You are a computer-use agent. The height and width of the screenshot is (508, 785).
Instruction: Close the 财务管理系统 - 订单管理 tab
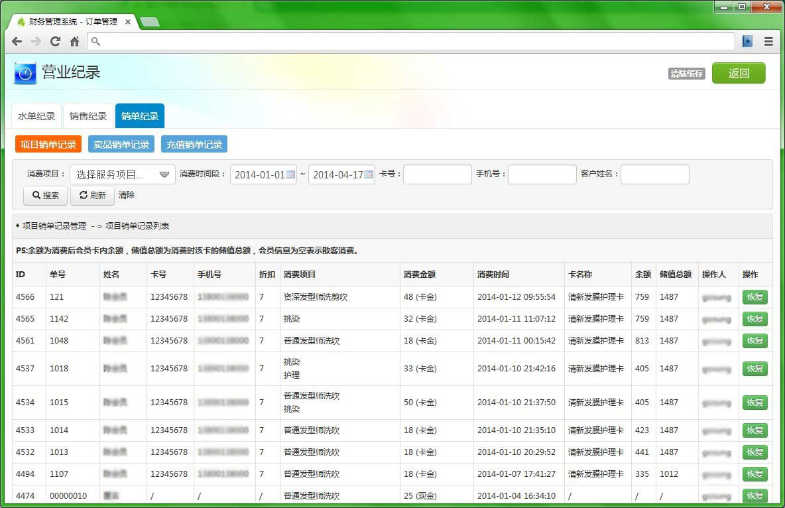tap(128, 22)
